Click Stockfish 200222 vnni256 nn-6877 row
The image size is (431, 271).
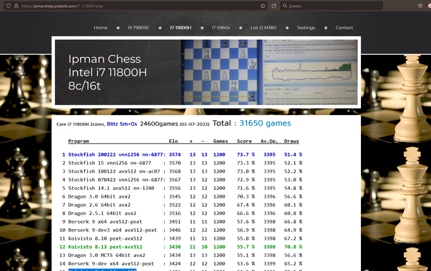(x=182, y=154)
